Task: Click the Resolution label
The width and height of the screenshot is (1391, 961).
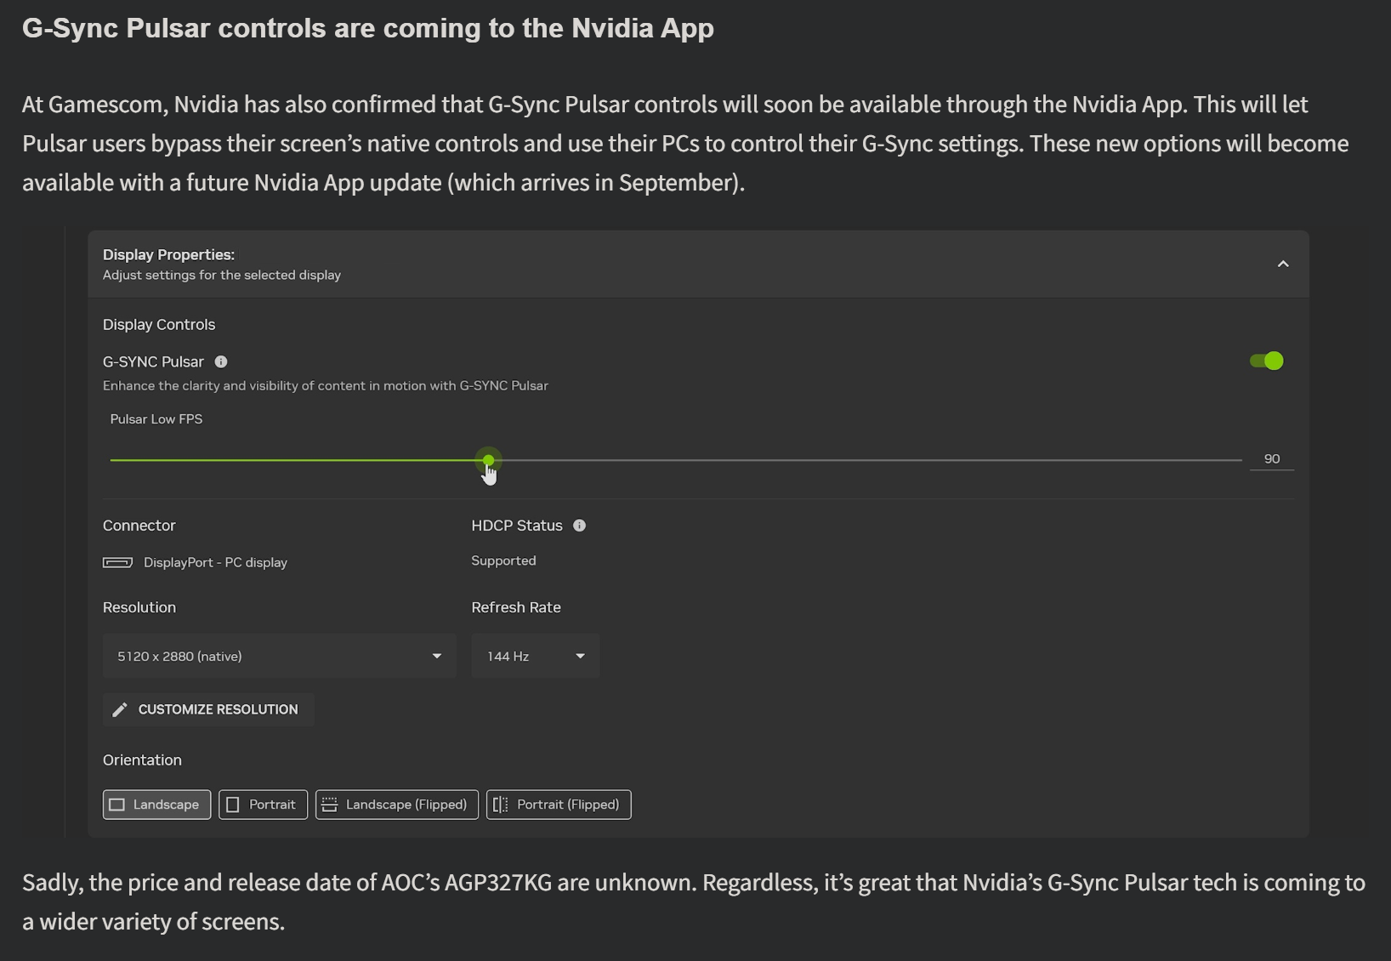Action: click(x=139, y=607)
